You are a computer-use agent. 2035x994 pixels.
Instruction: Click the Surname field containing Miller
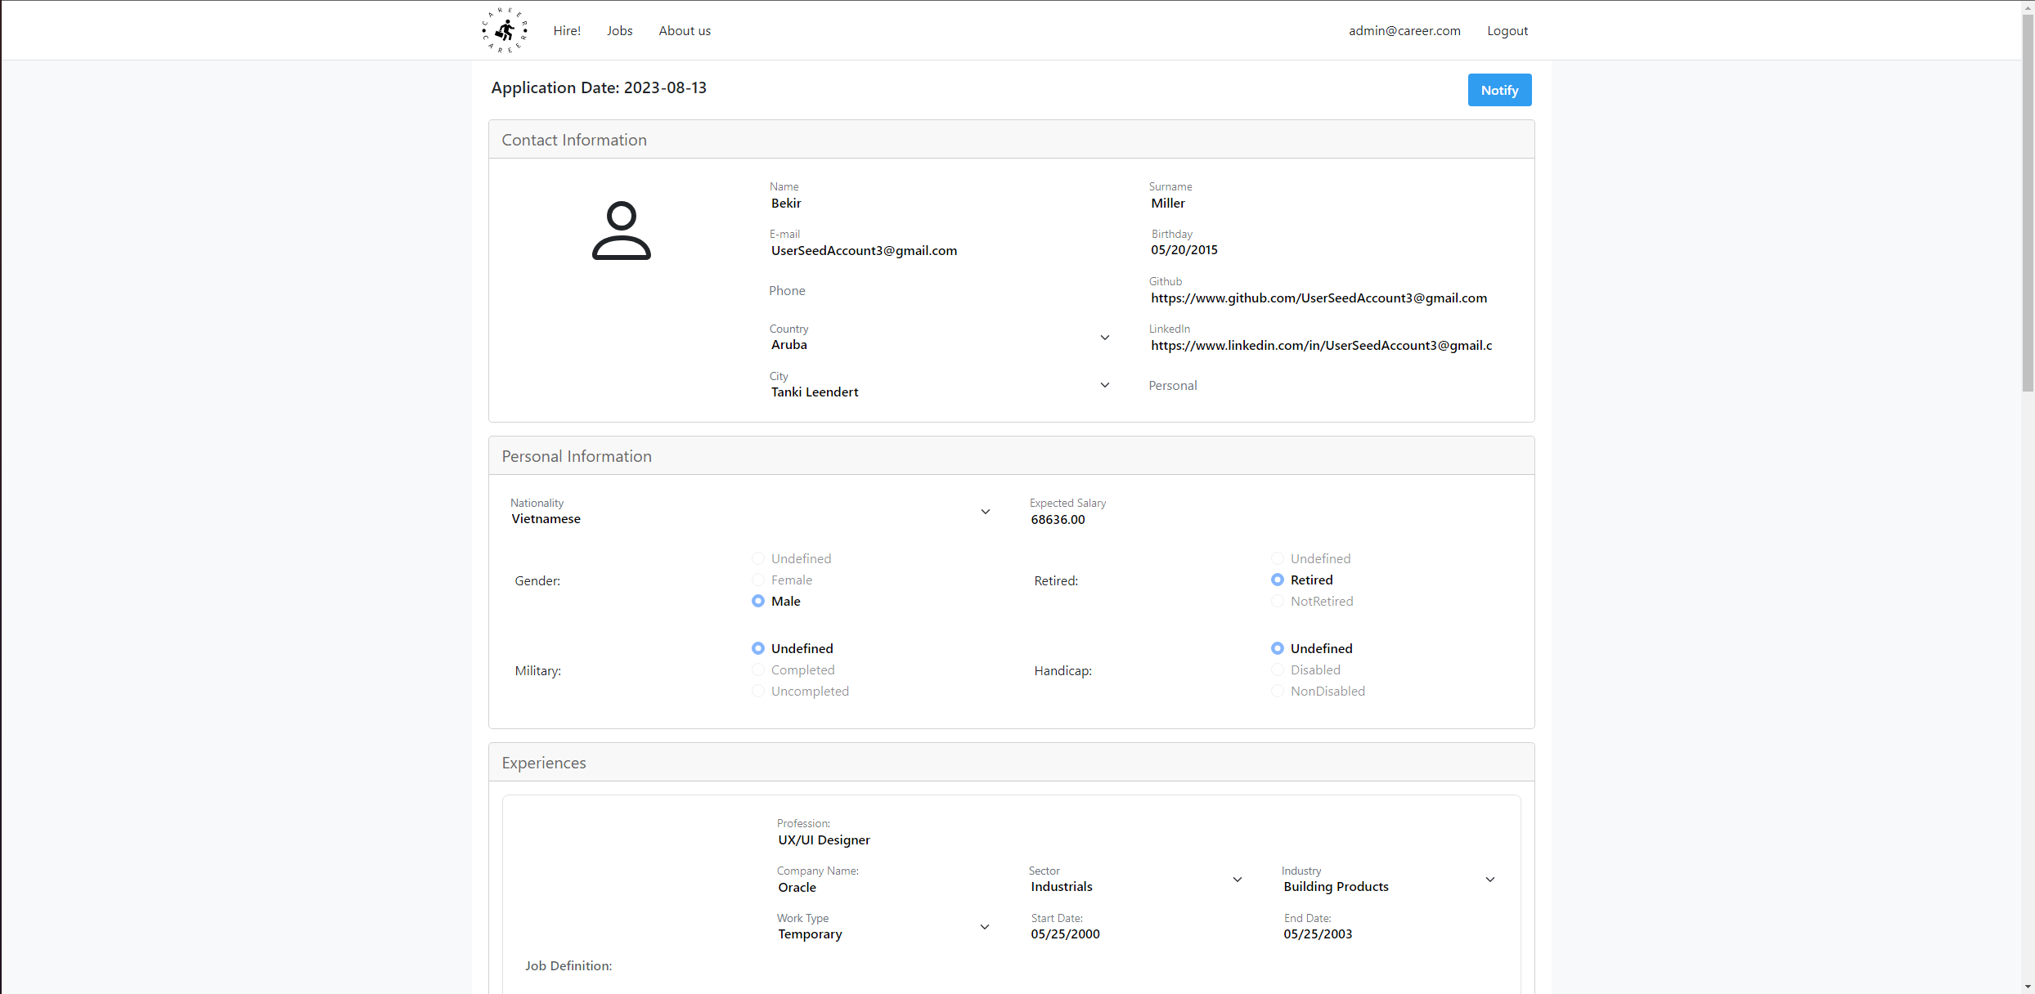[x=1321, y=195]
